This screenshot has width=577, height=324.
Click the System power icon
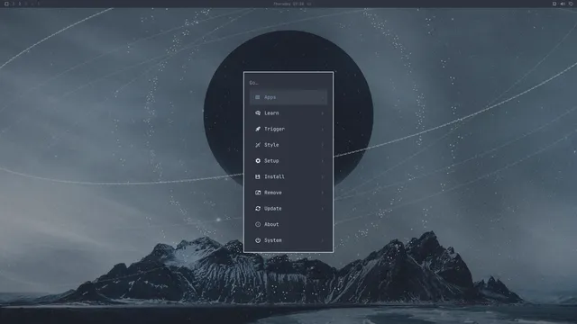(258, 240)
